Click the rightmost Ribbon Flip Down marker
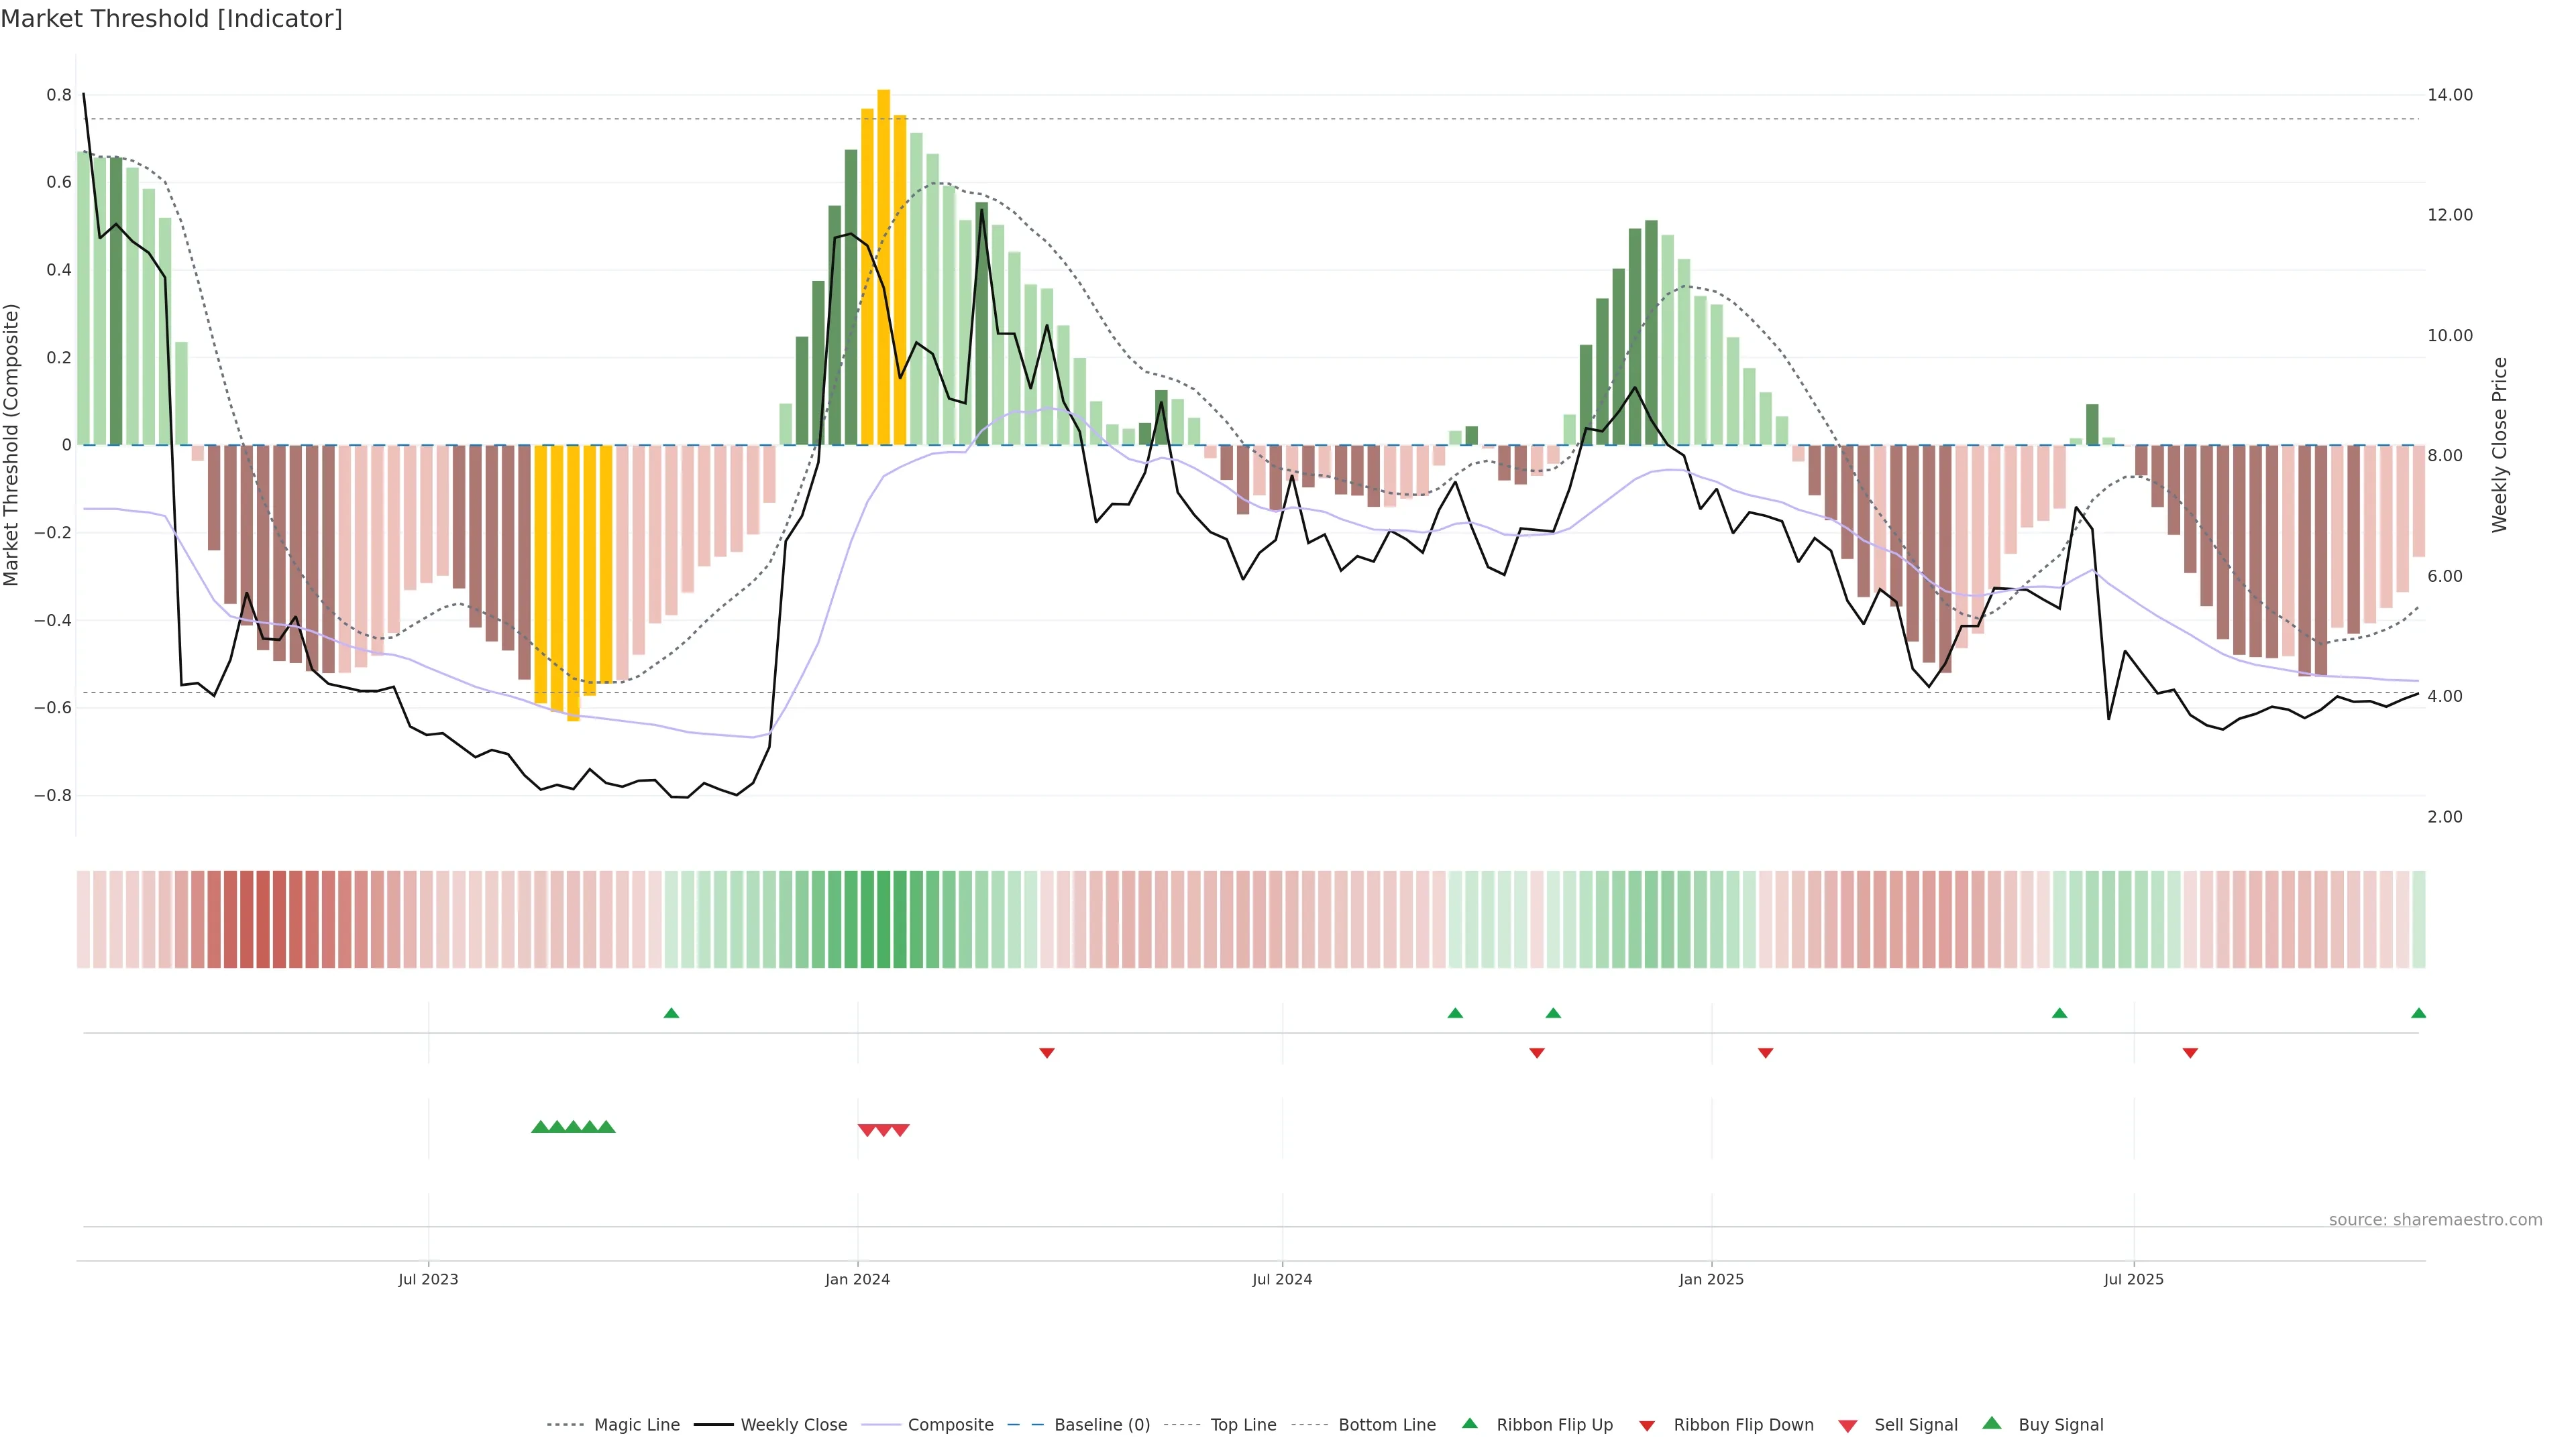Image resolution: width=2576 pixels, height=1448 pixels. coord(2190,1052)
